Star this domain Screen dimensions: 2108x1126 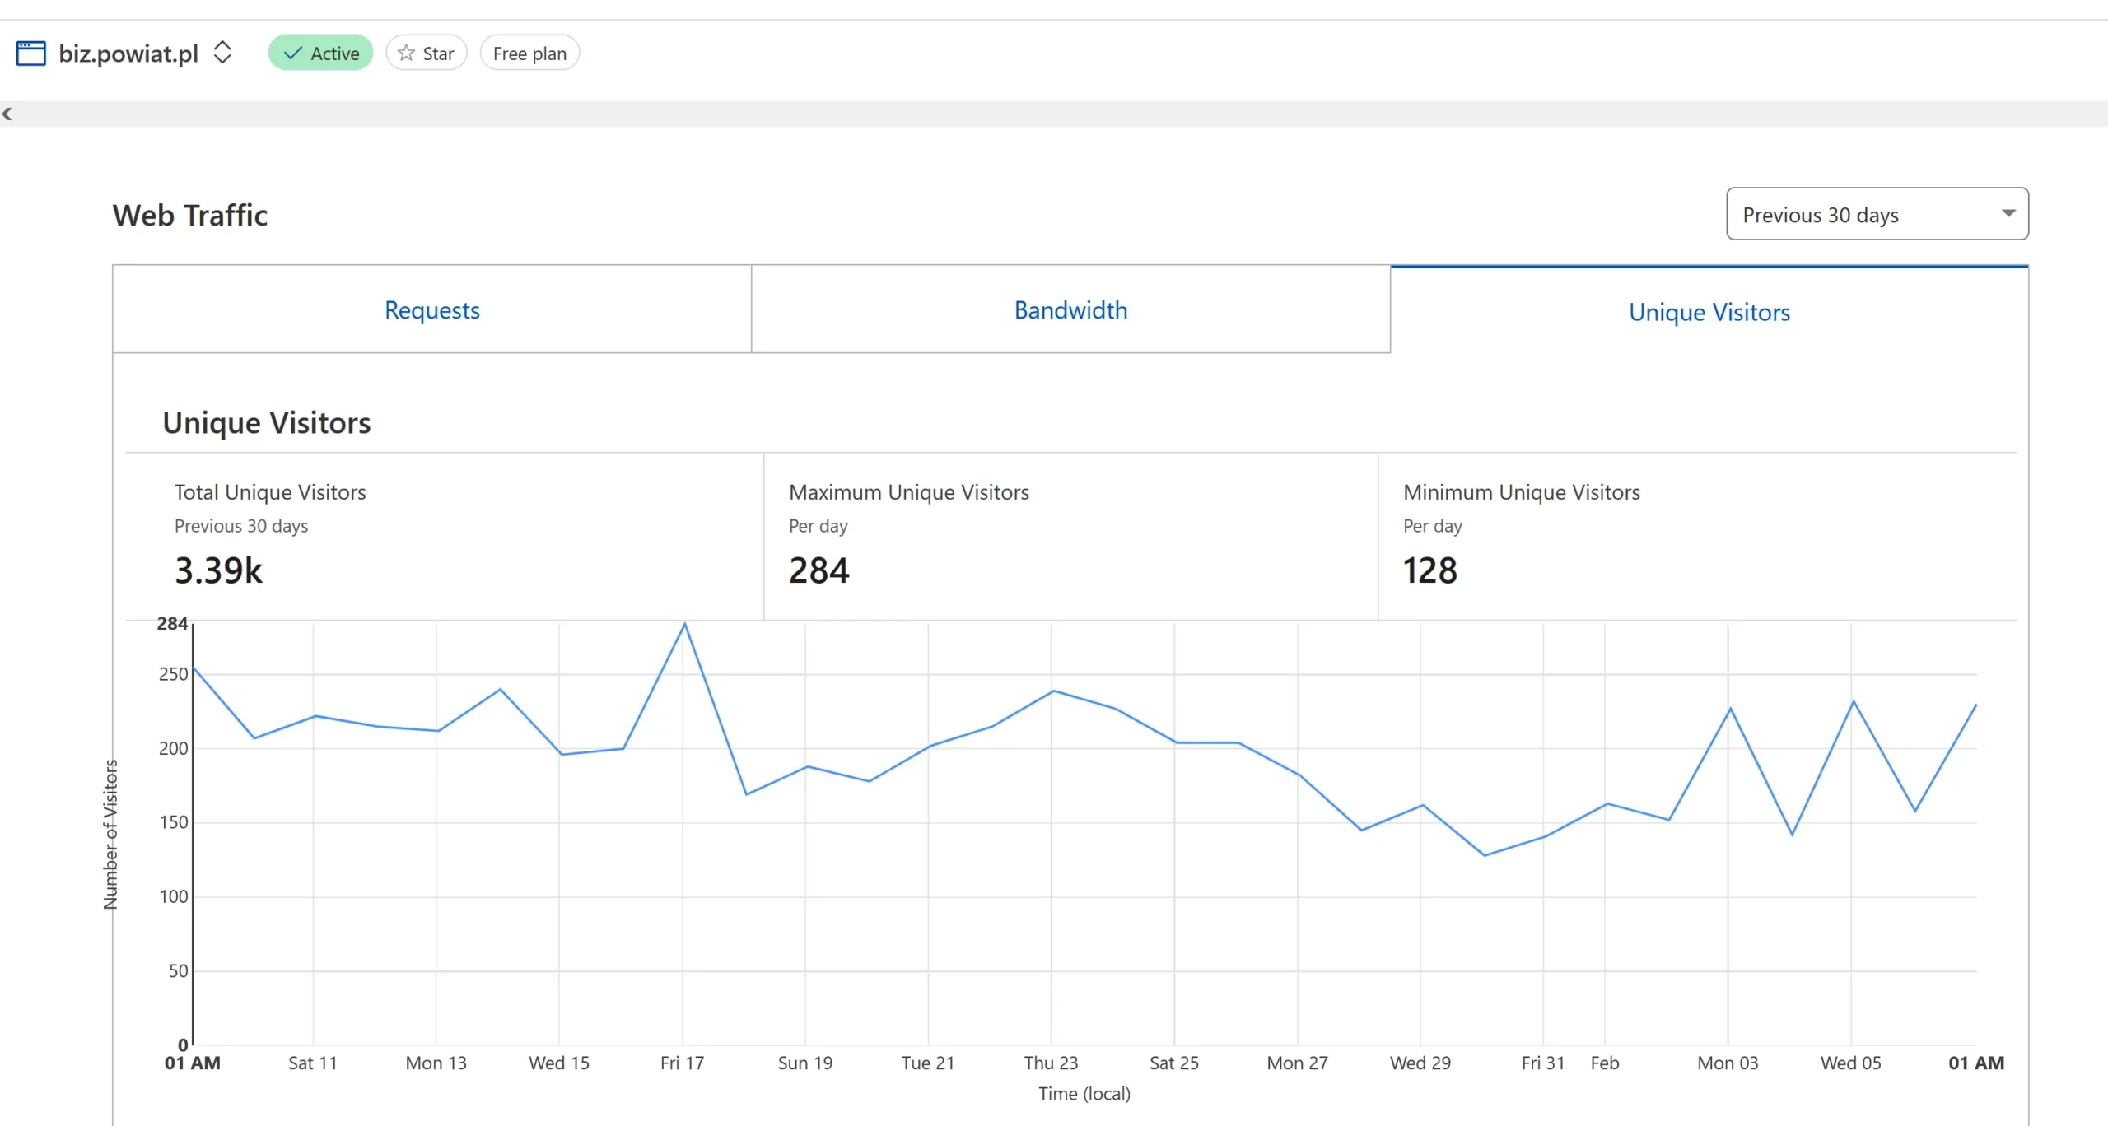pos(427,54)
